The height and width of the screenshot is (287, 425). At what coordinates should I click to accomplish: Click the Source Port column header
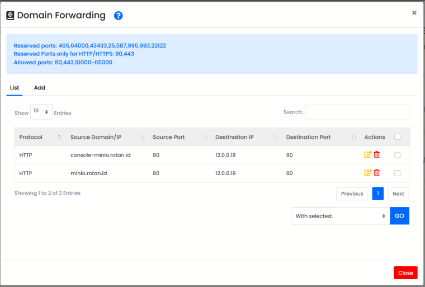(180, 137)
